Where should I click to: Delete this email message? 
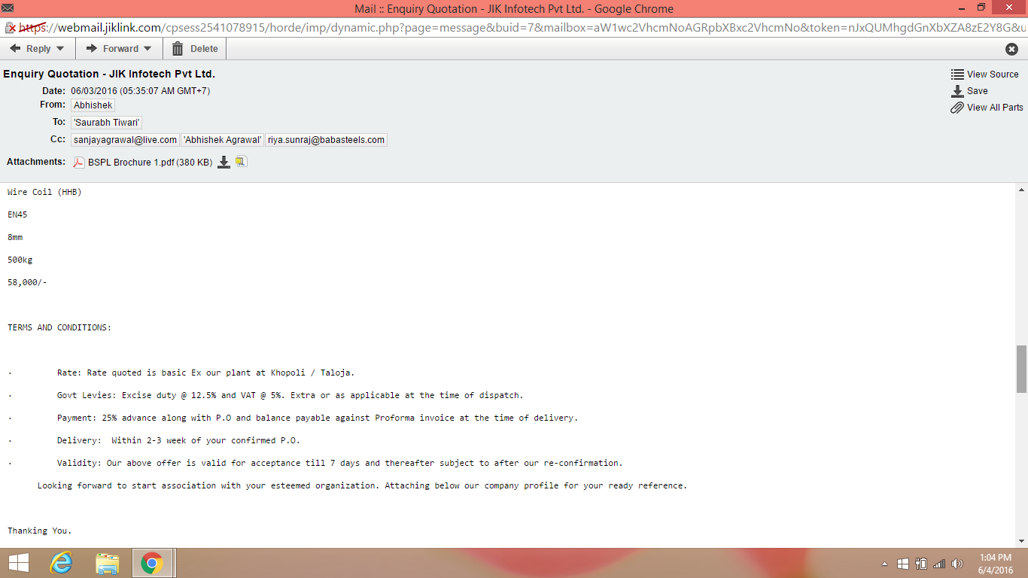click(195, 49)
